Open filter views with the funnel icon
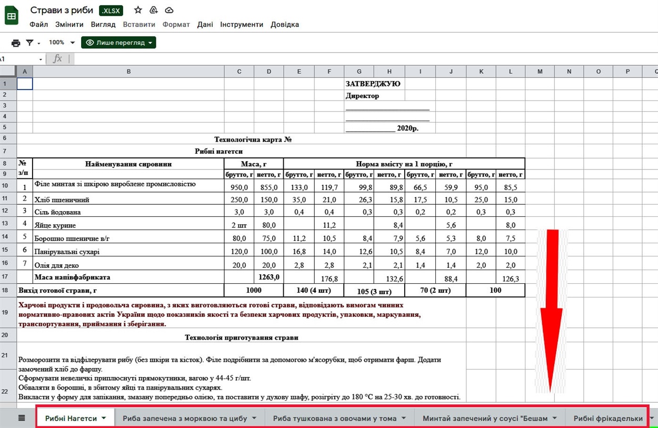 (30, 43)
